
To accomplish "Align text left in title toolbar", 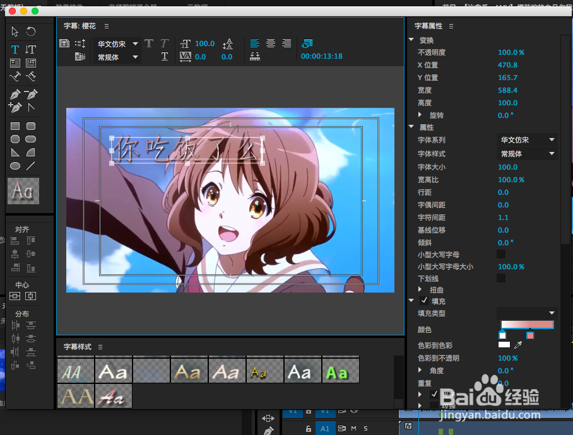I will pyautogui.click(x=255, y=43).
